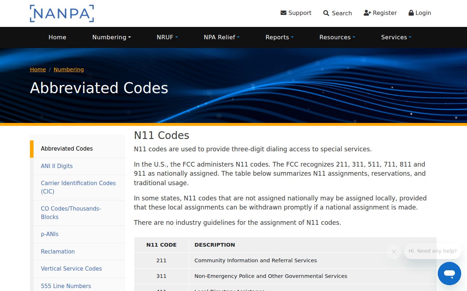The image size is (467, 291).
Task: Click the N11 CODE column header
Action: tap(161, 245)
